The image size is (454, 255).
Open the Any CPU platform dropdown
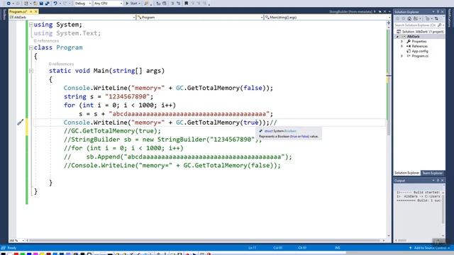pyautogui.click(x=108, y=4)
